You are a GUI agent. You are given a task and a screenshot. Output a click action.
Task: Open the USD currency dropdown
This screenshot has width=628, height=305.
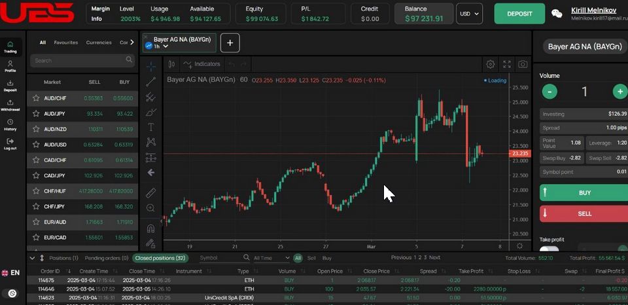(x=470, y=14)
